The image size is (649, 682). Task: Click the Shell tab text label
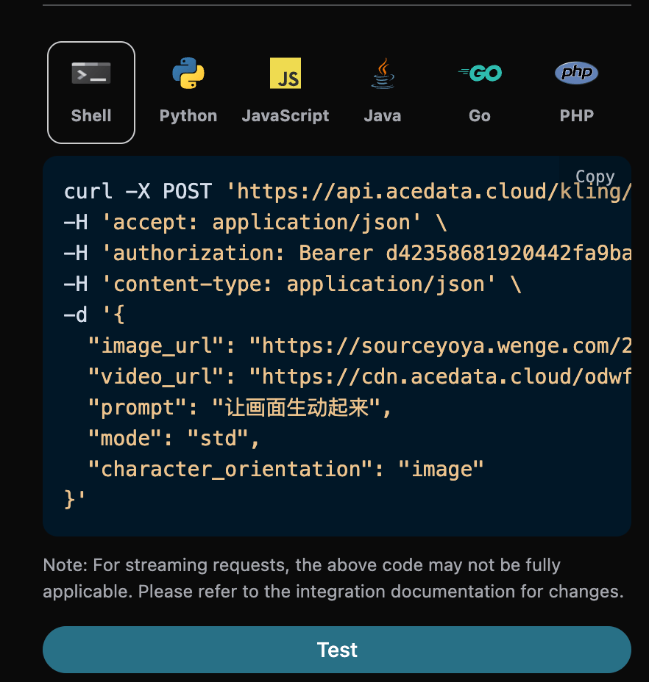91,116
